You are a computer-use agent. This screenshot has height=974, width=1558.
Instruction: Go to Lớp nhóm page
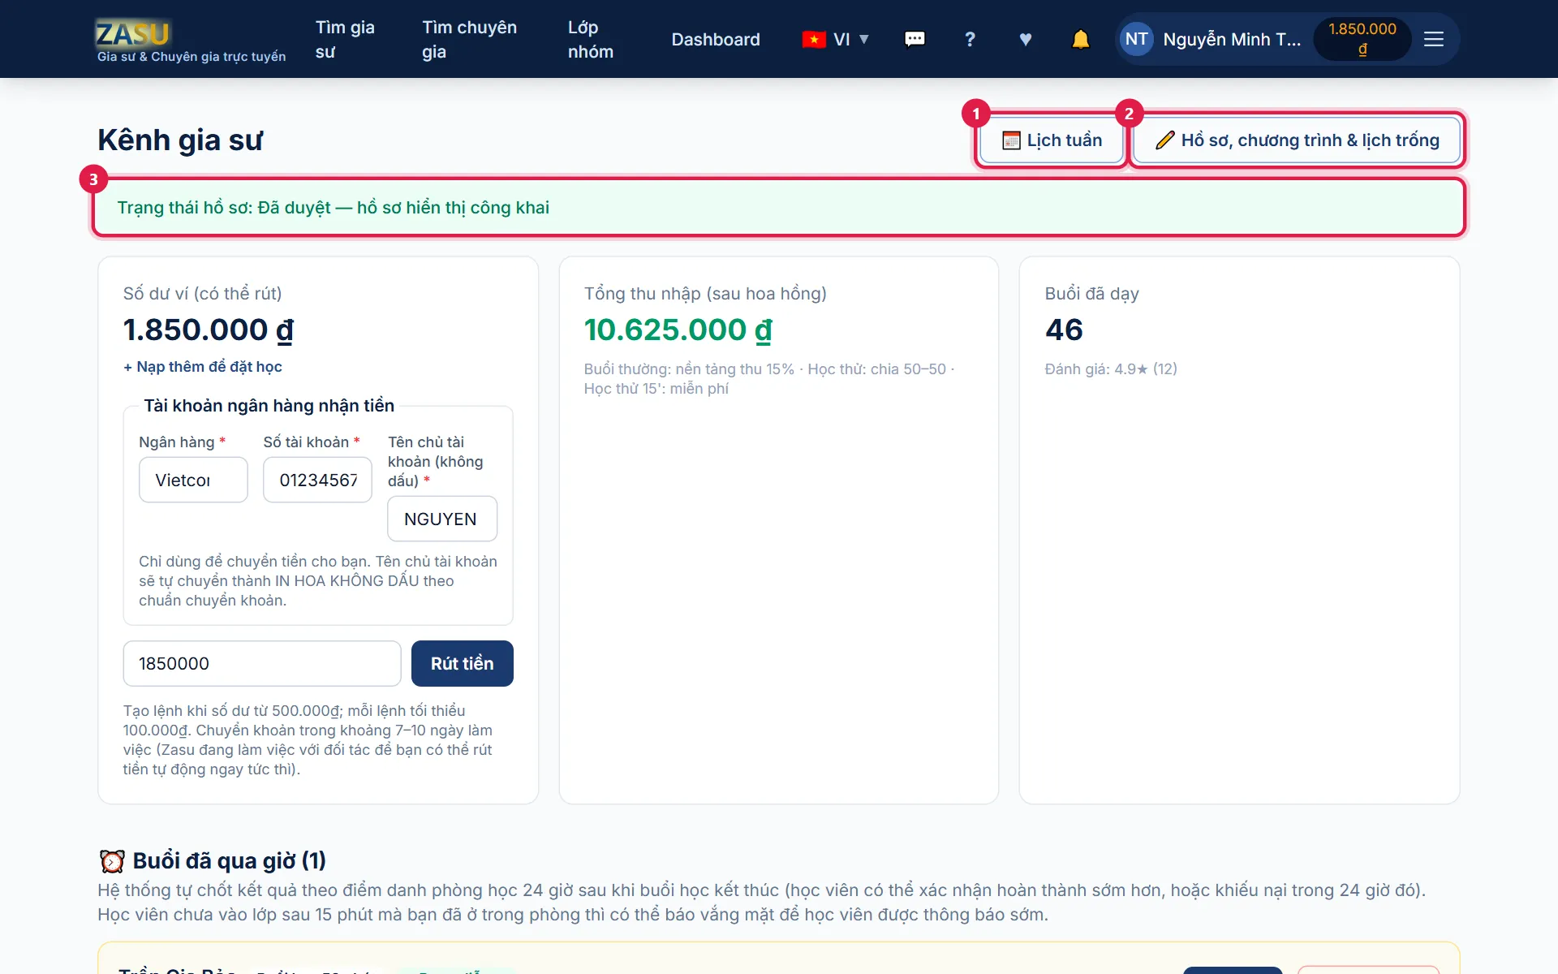click(591, 39)
